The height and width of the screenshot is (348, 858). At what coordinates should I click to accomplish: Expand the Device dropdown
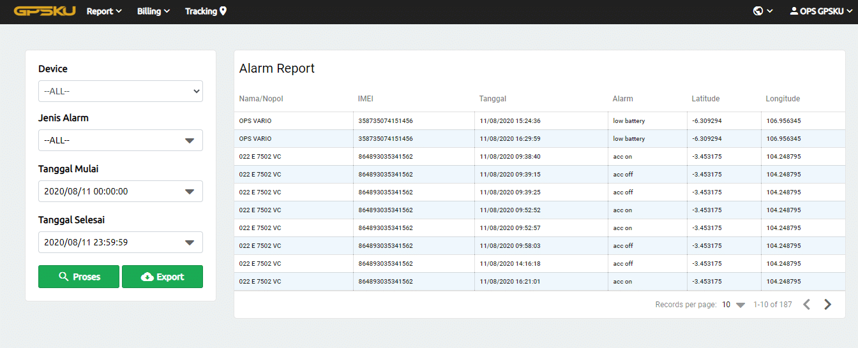[x=121, y=91]
